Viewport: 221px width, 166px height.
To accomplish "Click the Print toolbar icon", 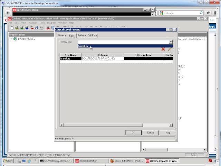I will click(41, 28).
